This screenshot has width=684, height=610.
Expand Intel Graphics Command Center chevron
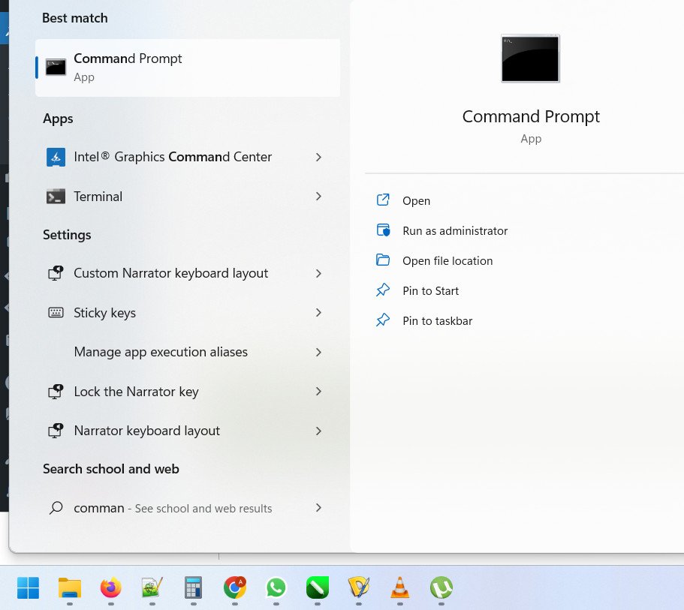click(x=318, y=157)
